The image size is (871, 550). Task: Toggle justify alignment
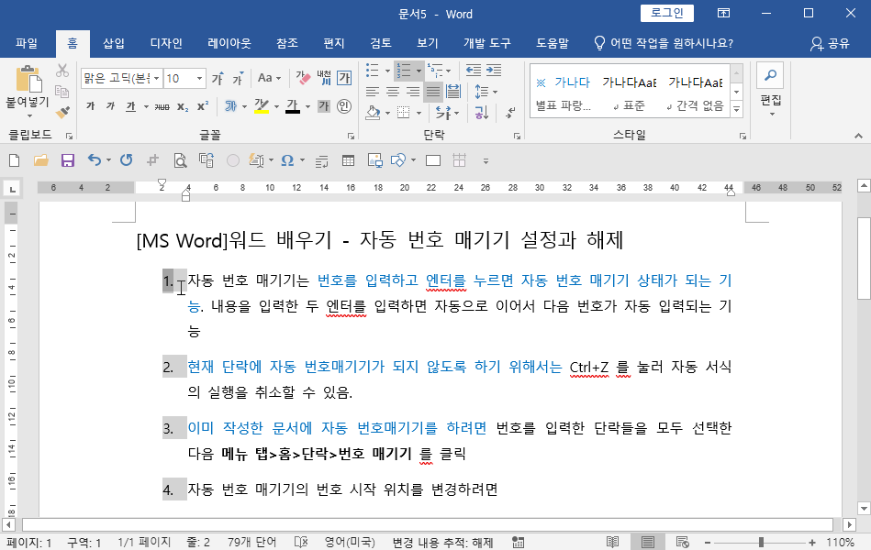[432, 92]
